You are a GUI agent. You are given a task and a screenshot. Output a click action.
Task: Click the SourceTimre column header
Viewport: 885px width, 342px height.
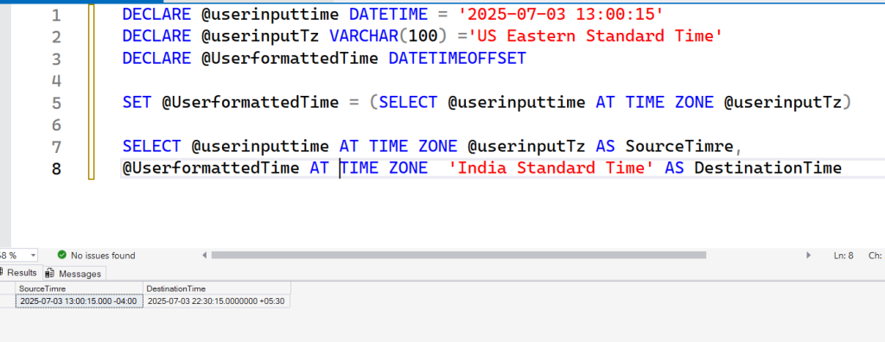pyautogui.click(x=79, y=288)
